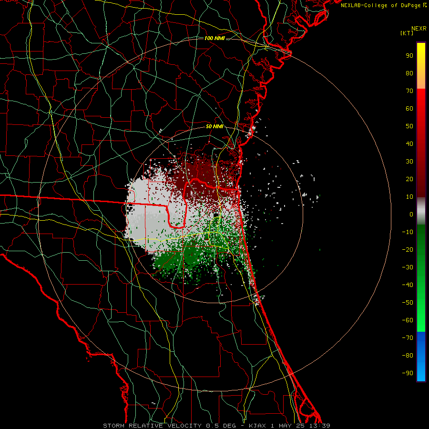Click the -30 value on the velocity scale
Image resolution: width=429 pixels, height=429 pixels.
click(x=408, y=267)
